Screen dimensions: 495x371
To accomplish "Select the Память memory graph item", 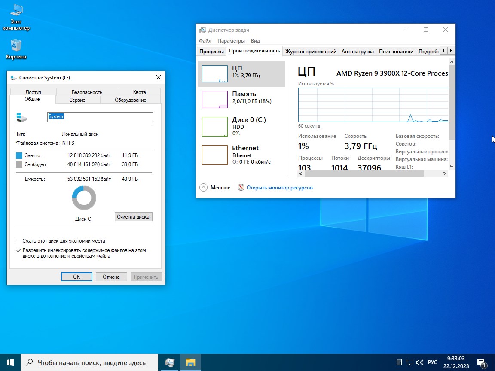I will point(215,100).
